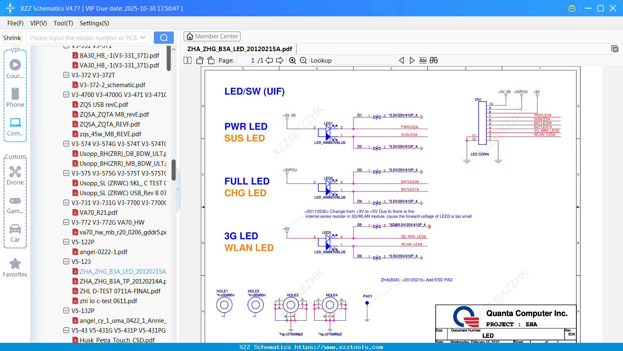This screenshot has height=351, width=623.
Task: Zoom out of the schematic
Action: (x=303, y=60)
